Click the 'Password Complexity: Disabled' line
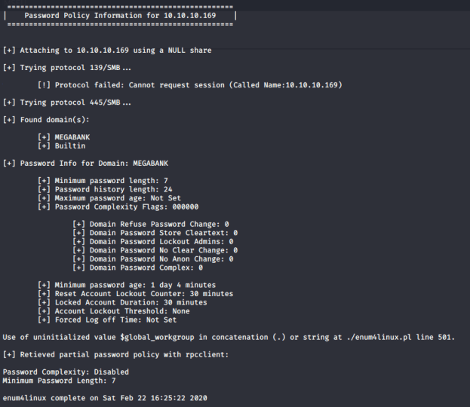The width and height of the screenshot is (470, 407). [66, 372]
